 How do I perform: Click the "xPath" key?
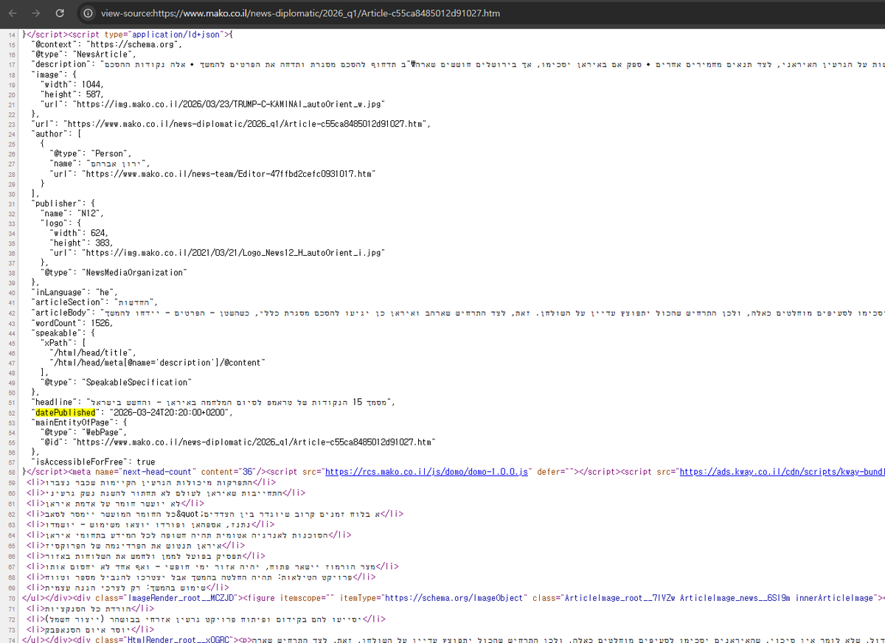click(x=56, y=343)
